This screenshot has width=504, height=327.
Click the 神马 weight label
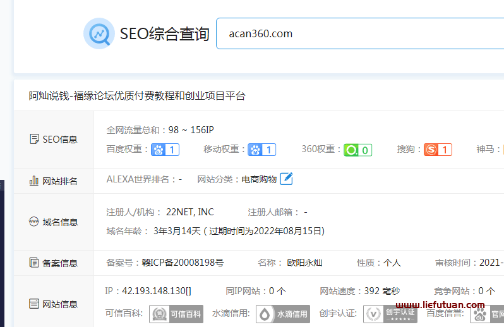point(488,149)
